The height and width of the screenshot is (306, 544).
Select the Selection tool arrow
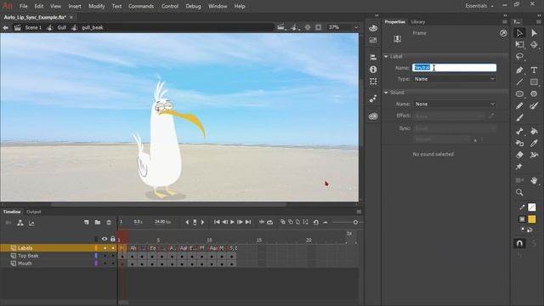point(519,33)
